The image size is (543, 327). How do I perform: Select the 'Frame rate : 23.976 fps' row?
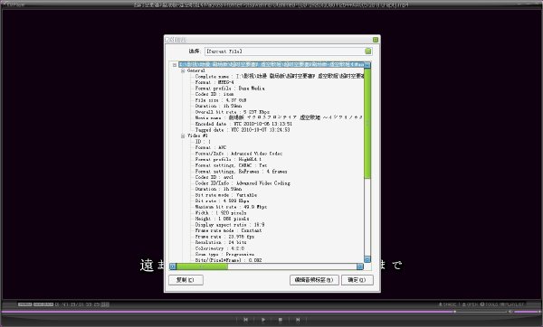pos(224,237)
